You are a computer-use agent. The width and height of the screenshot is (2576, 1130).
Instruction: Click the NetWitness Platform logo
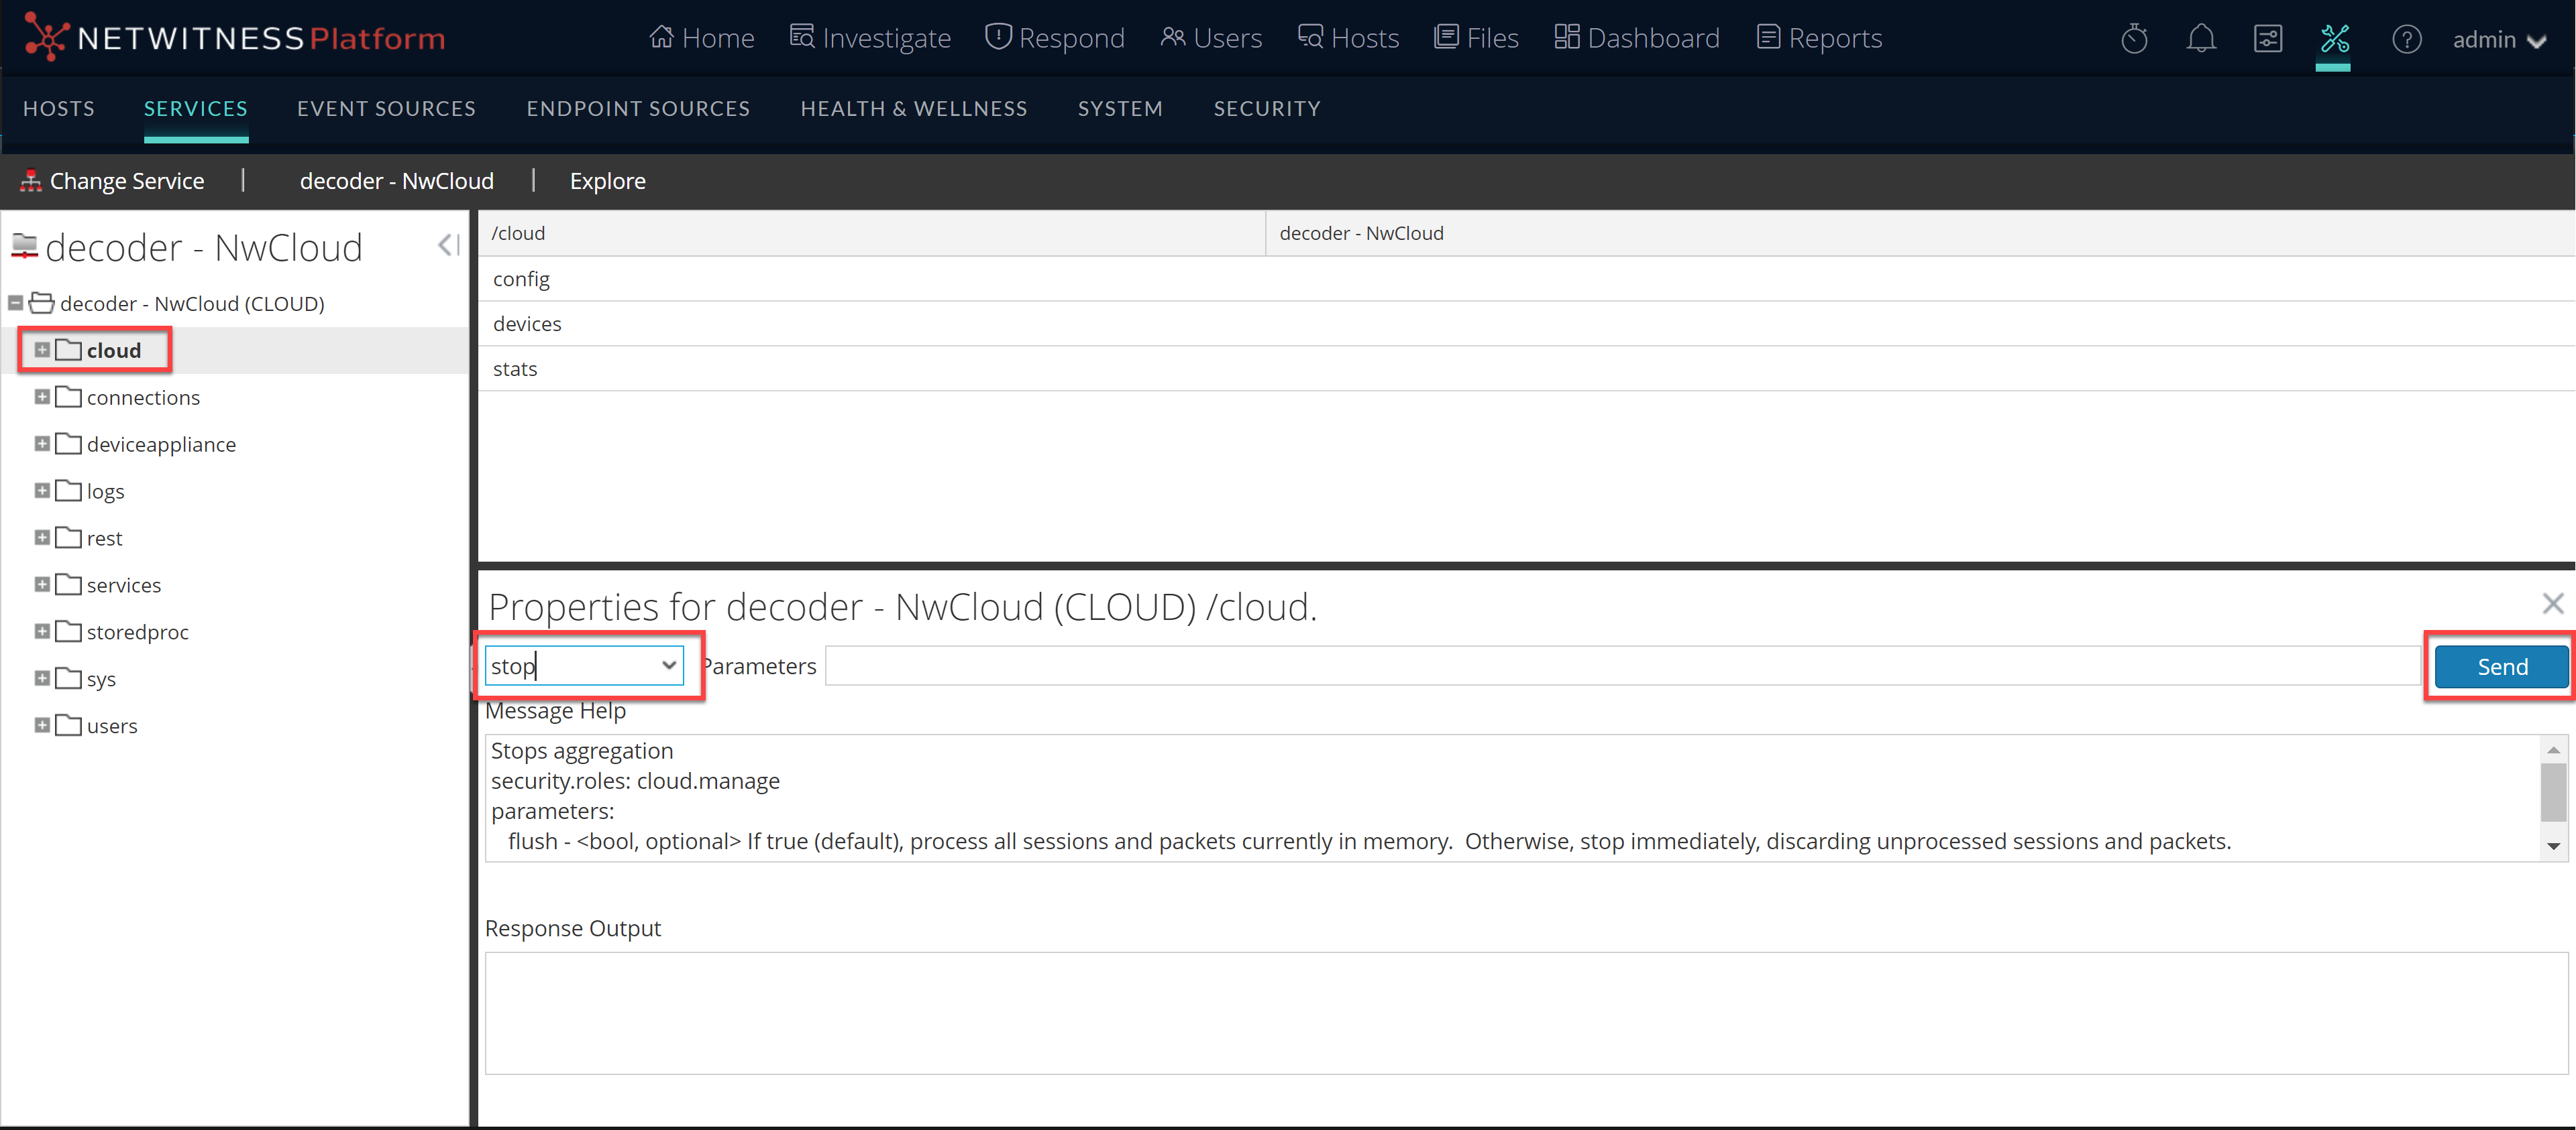tap(234, 38)
